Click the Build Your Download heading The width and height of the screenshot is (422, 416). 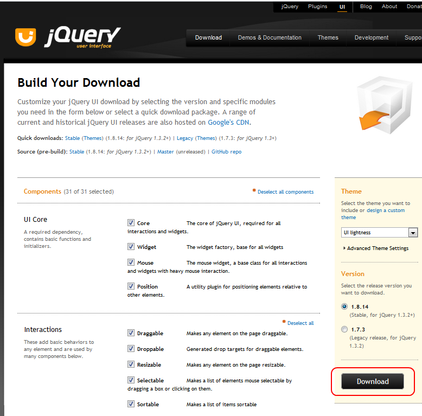pyautogui.click(x=79, y=82)
